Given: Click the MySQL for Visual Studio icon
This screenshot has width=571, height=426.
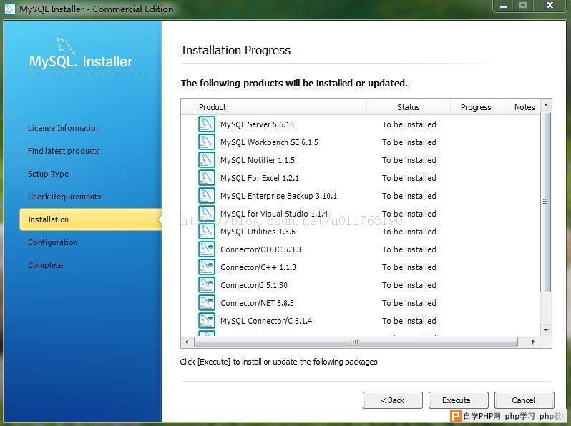Looking at the screenshot, I should coord(207,213).
